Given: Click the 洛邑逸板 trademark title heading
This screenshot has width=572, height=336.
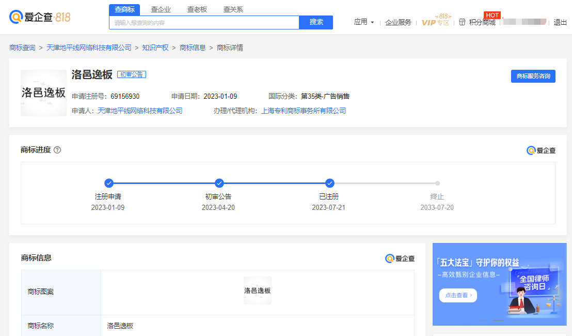Looking at the screenshot, I should pyautogui.click(x=92, y=74).
